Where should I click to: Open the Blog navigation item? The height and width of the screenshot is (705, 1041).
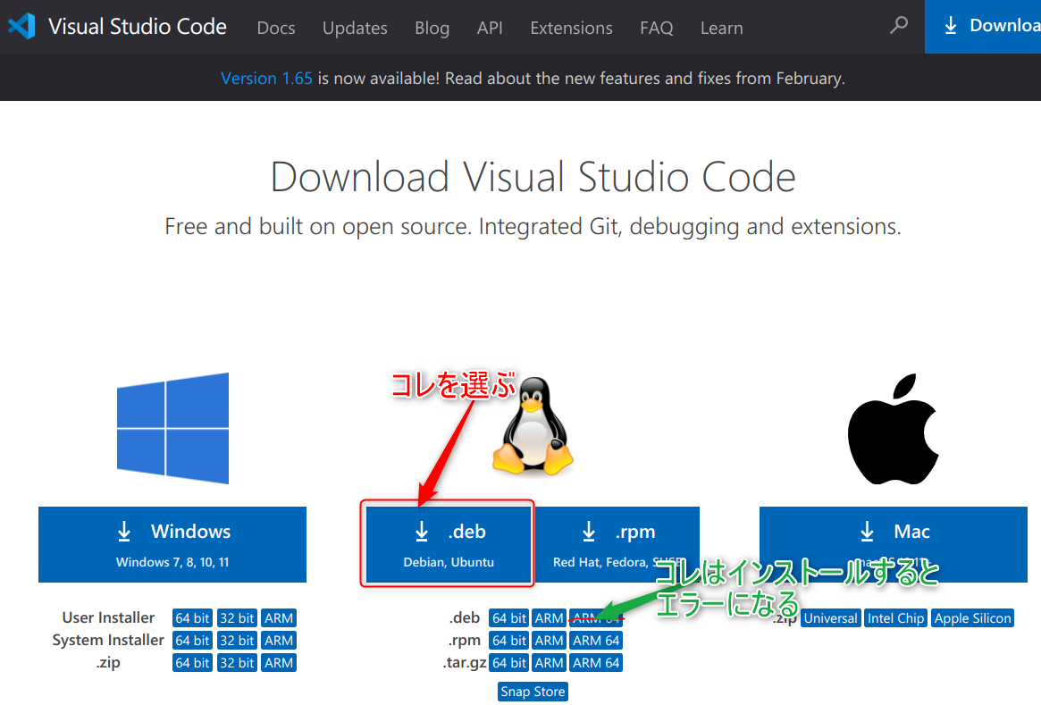[x=432, y=28]
